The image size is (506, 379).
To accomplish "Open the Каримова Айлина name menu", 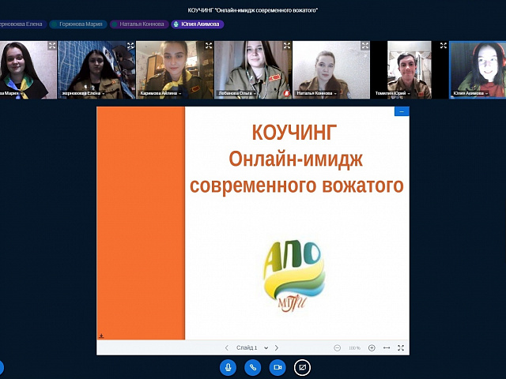I will pyautogui.click(x=160, y=93).
